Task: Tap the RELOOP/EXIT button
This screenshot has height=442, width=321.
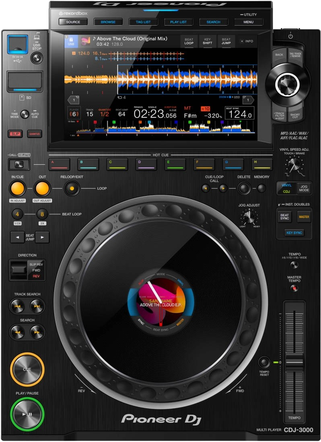Action: (x=72, y=188)
